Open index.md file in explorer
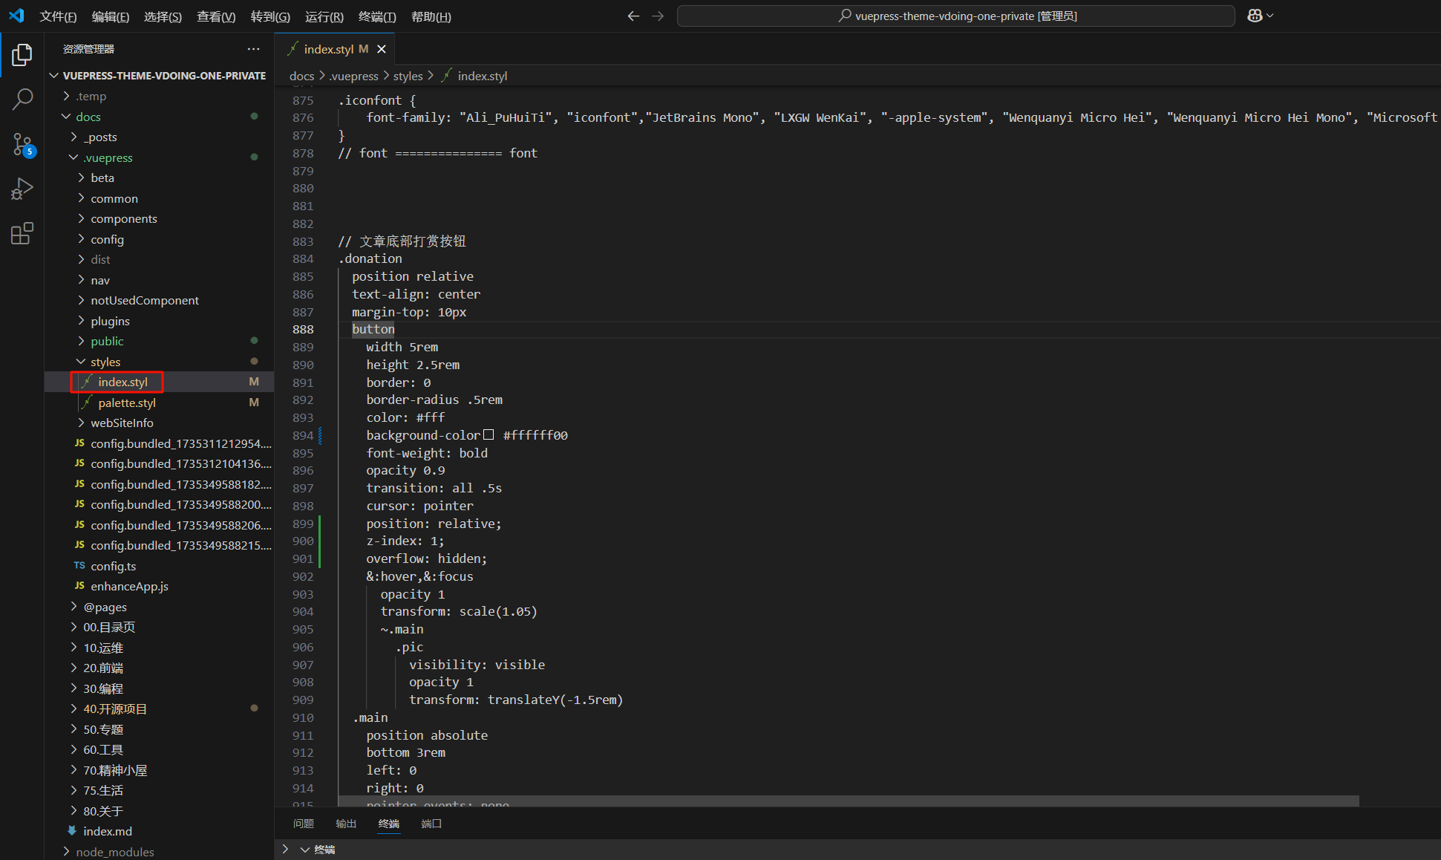1441x860 pixels. click(x=108, y=831)
